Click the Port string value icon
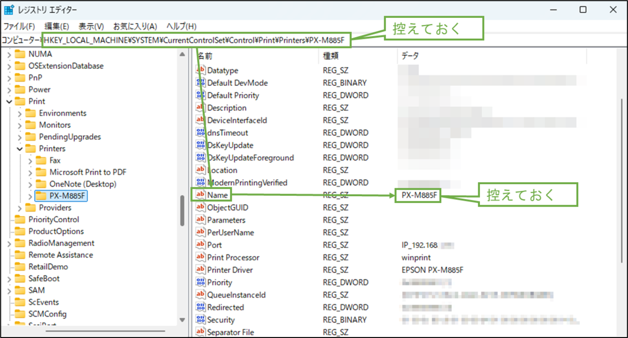The image size is (628, 338). point(200,245)
